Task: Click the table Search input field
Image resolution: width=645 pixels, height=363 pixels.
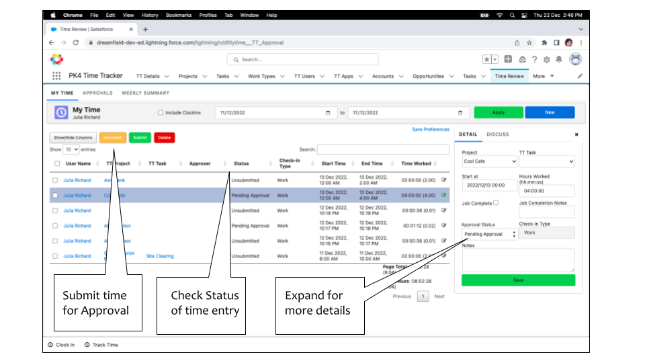Action: pyautogui.click(x=383, y=149)
